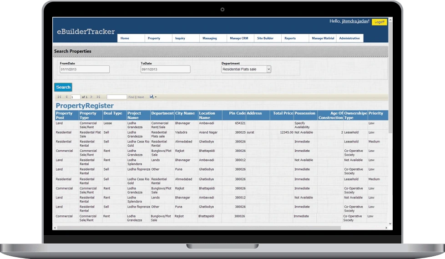
Task: Click the export save disk icon
Action: tap(152, 97)
